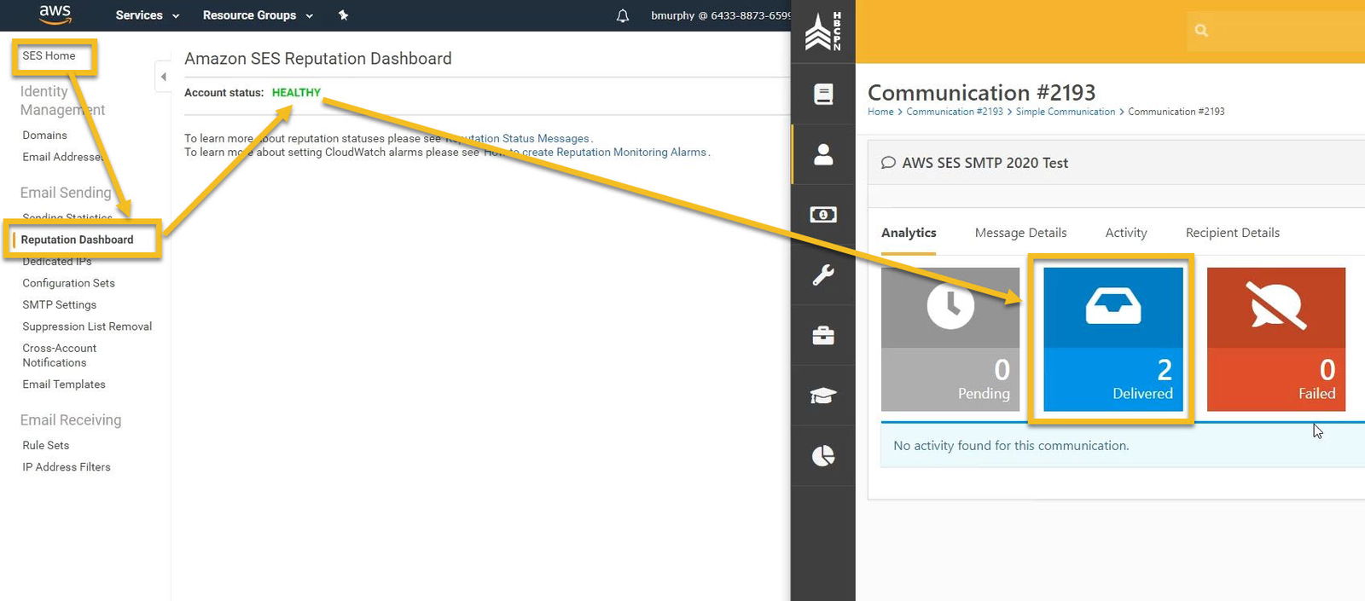The image size is (1365, 601).
Task: Click the AWS SES SMTP 2020 Test heading
Action: tap(985, 163)
